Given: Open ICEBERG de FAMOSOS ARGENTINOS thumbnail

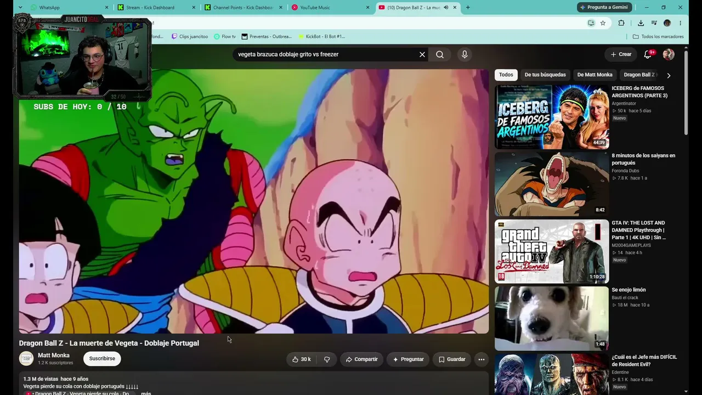Looking at the screenshot, I should [552, 117].
